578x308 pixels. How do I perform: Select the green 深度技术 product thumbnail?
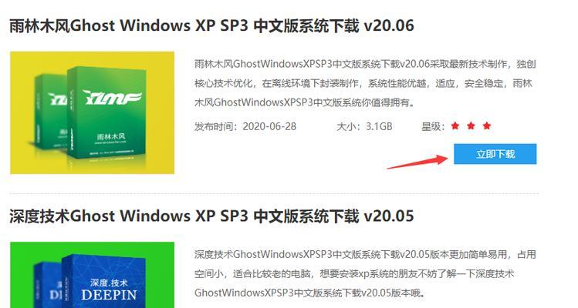tap(92, 275)
